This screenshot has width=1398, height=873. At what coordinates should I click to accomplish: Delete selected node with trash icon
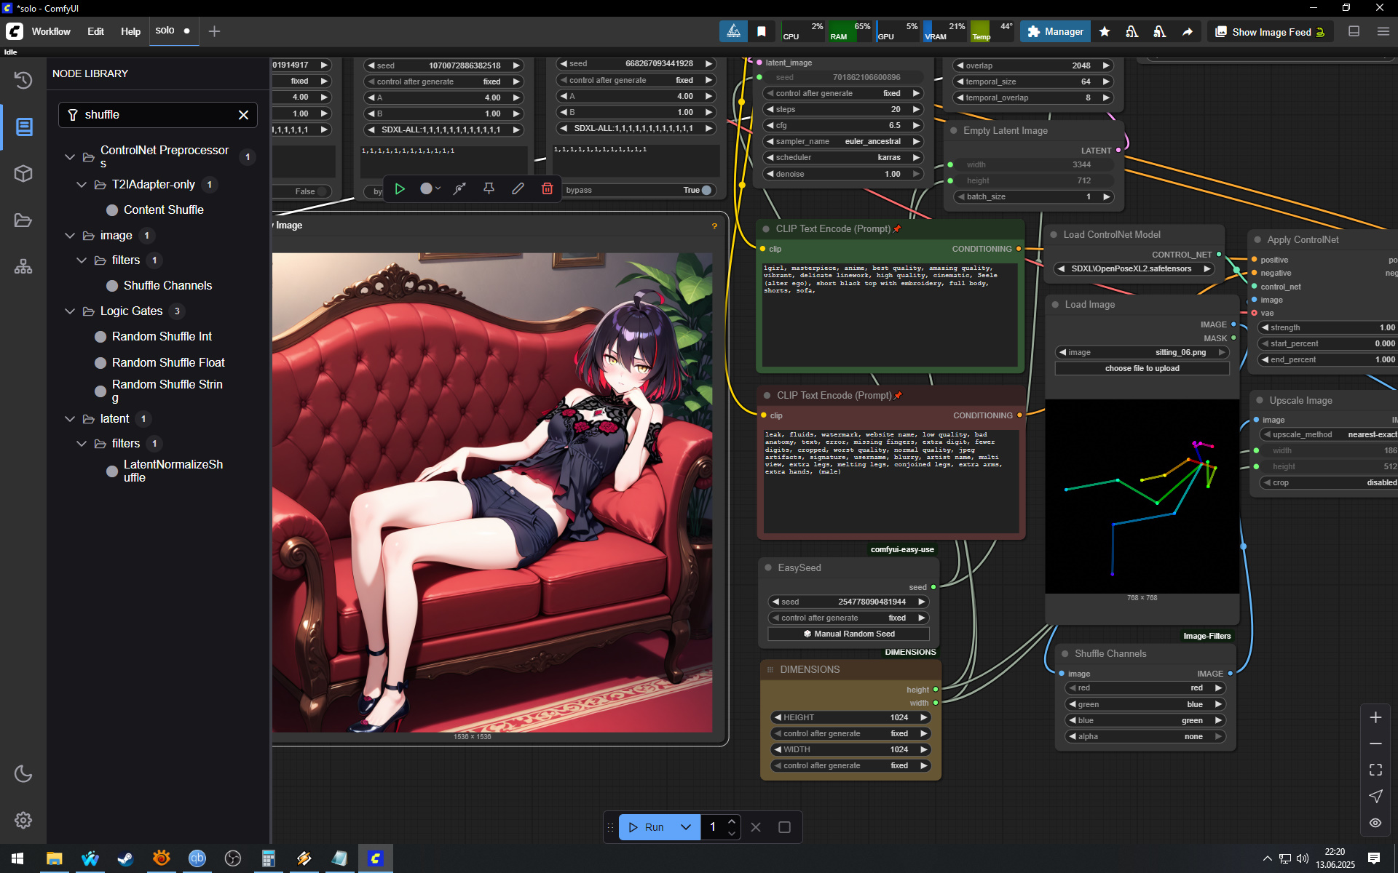(x=547, y=189)
